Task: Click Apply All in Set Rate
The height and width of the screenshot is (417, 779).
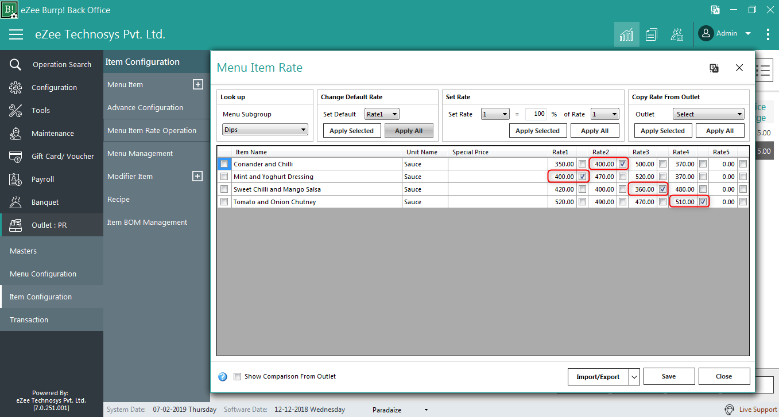Action: point(595,131)
